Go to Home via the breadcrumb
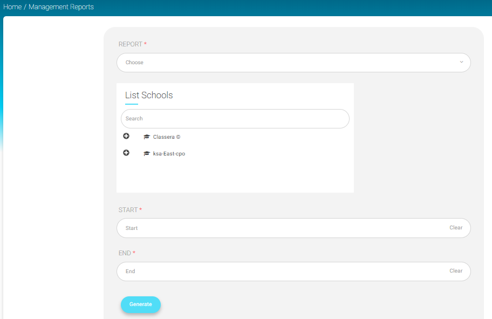This screenshot has width=492, height=319. (x=12, y=7)
